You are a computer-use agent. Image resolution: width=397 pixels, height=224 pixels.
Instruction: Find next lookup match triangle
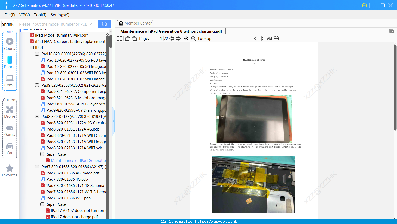click(x=262, y=39)
